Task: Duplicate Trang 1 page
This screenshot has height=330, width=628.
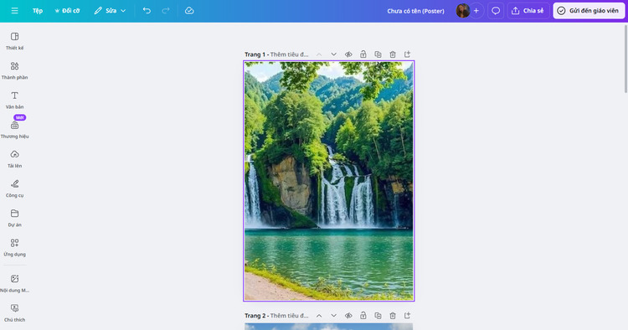Action: (x=378, y=54)
